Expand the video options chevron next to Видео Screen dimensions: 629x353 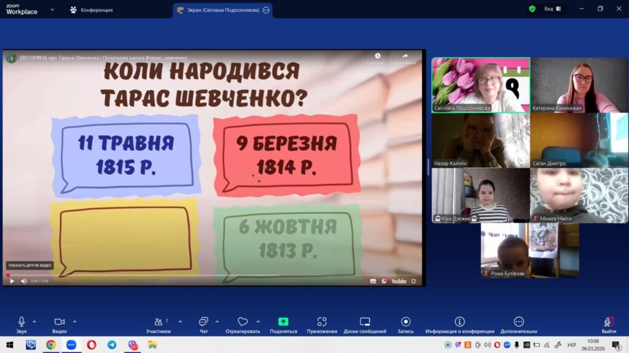[75, 321]
